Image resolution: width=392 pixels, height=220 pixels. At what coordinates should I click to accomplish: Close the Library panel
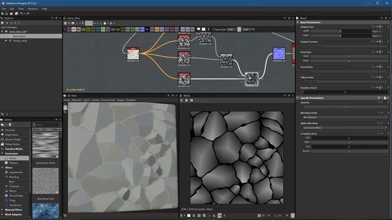(x=60, y=120)
